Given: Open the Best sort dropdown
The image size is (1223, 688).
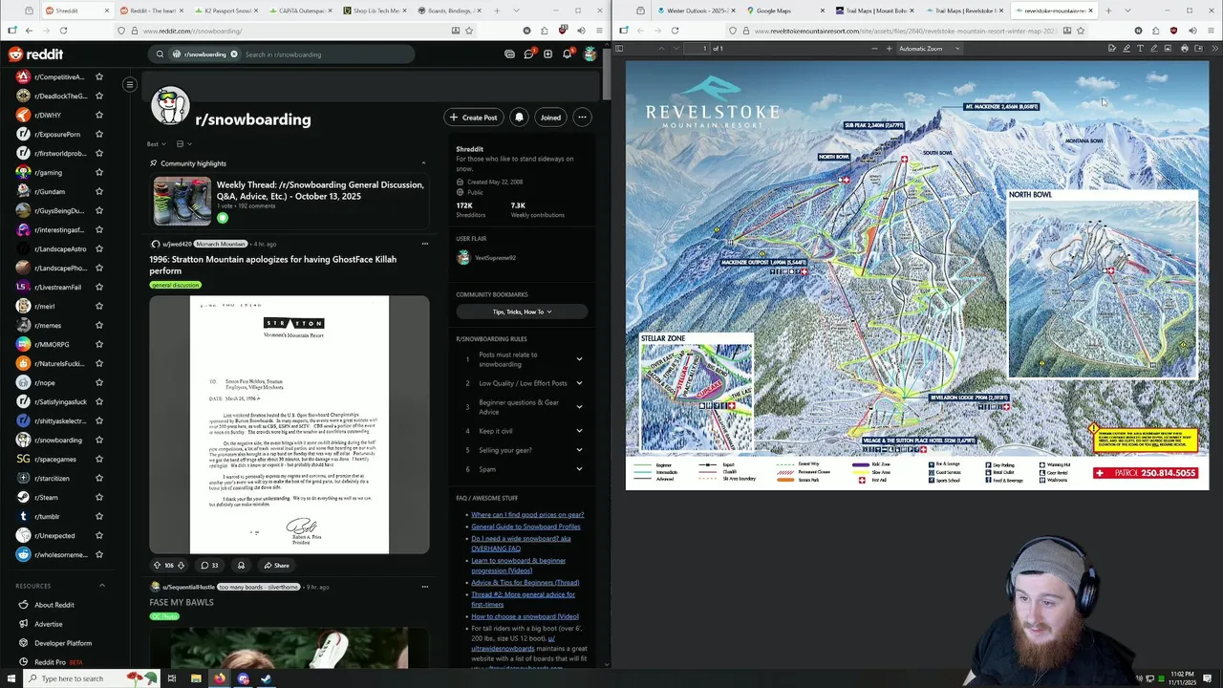Looking at the screenshot, I should pos(156,144).
